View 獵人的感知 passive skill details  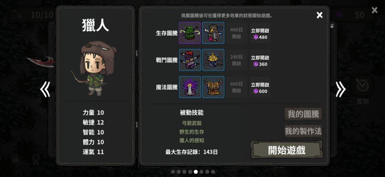(x=192, y=140)
